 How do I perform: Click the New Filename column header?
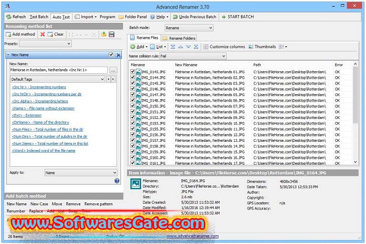(186, 65)
